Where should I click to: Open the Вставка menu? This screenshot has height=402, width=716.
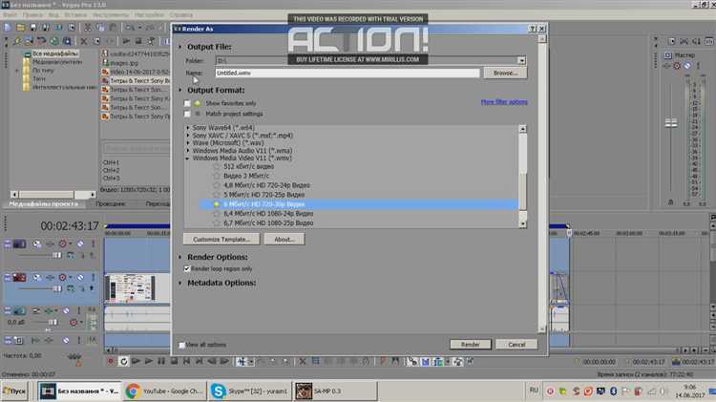(x=75, y=14)
